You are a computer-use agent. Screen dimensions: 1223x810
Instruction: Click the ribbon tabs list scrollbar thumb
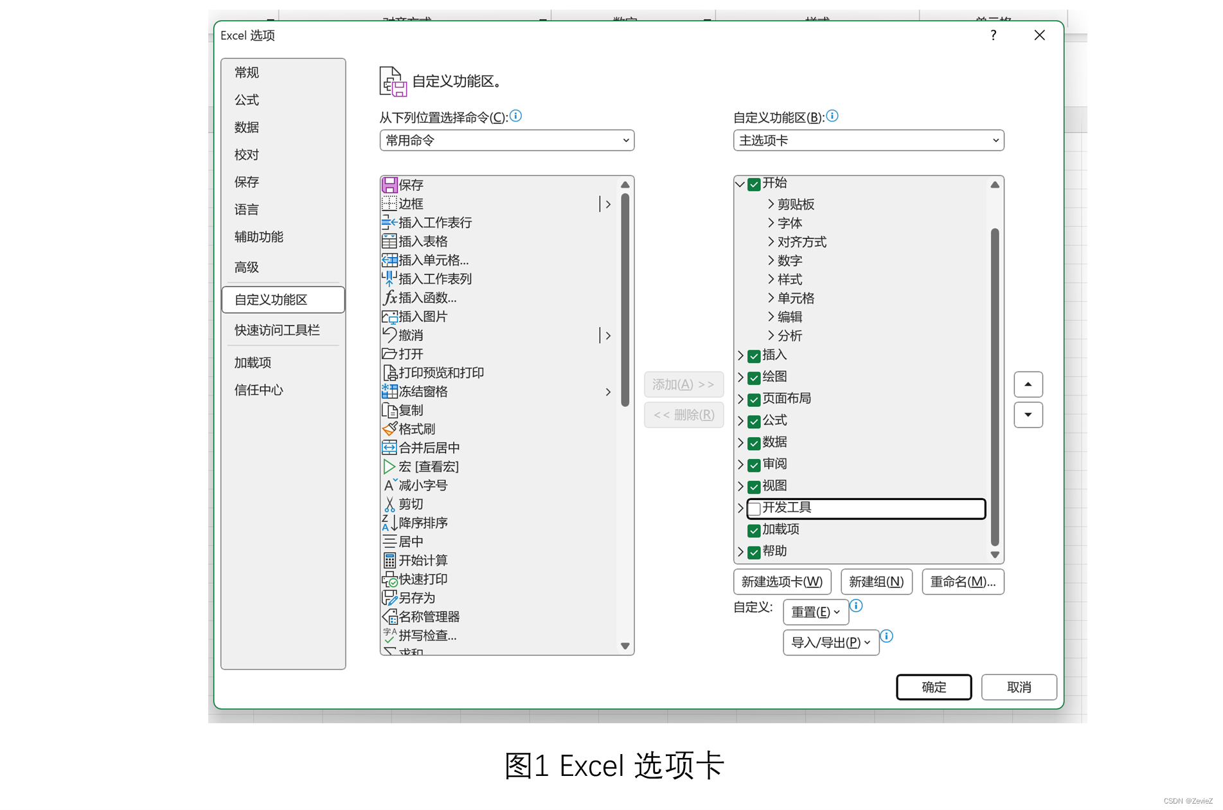(995, 386)
